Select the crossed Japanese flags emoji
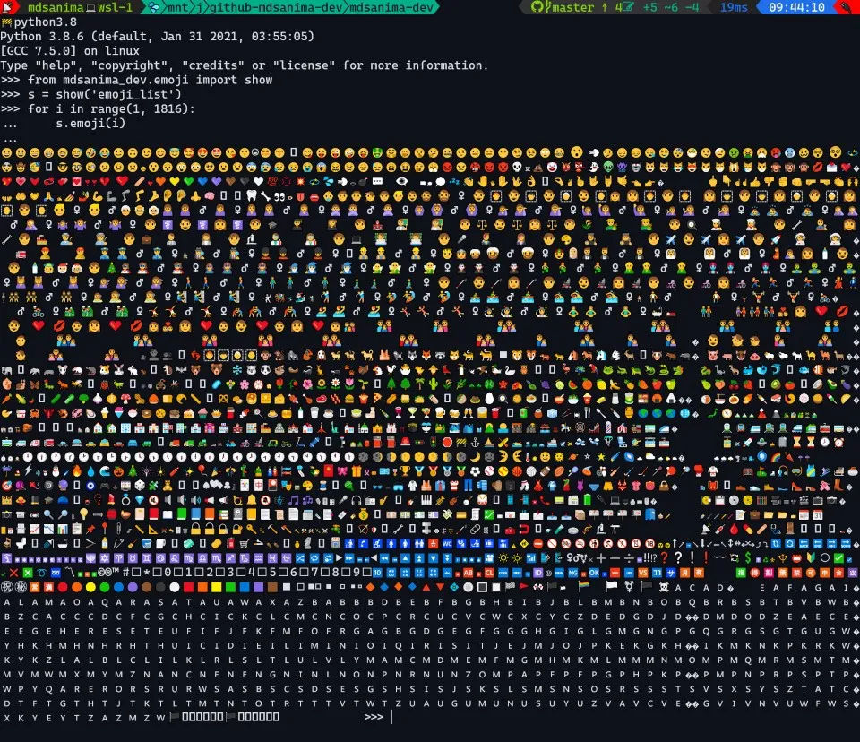Image resolution: width=860 pixels, height=742 pixels. [538, 587]
